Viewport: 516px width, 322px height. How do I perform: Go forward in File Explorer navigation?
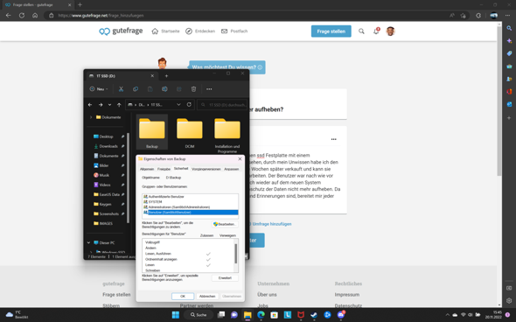point(101,105)
